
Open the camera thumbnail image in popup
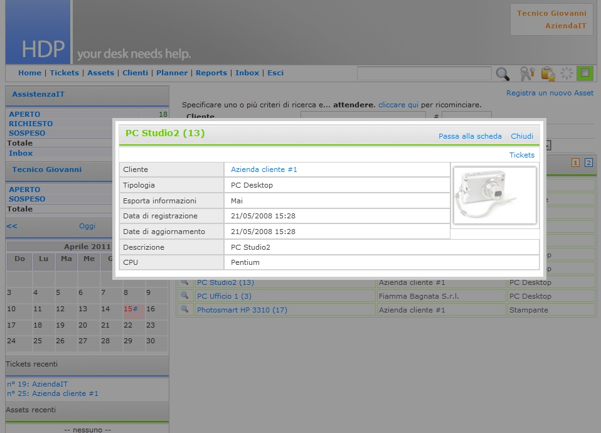[494, 195]
